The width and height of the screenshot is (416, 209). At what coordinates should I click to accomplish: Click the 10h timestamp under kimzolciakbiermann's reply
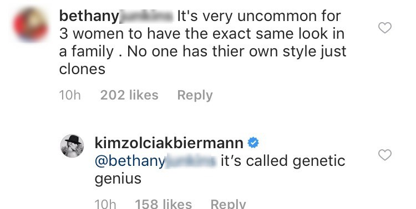coord(105,204)
